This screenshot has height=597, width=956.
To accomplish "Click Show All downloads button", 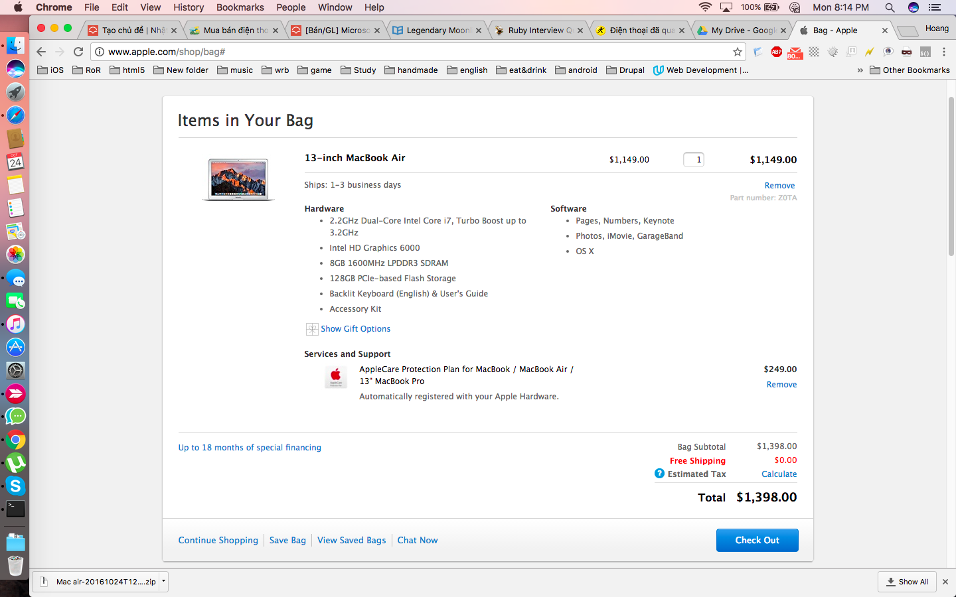I will pos(907,582).
